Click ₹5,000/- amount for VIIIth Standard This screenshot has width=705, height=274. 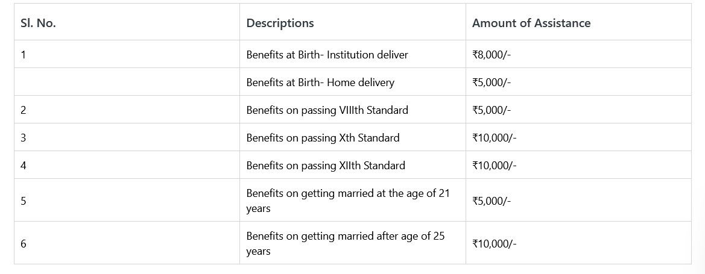pyautogui.click(x=492, y=110)
